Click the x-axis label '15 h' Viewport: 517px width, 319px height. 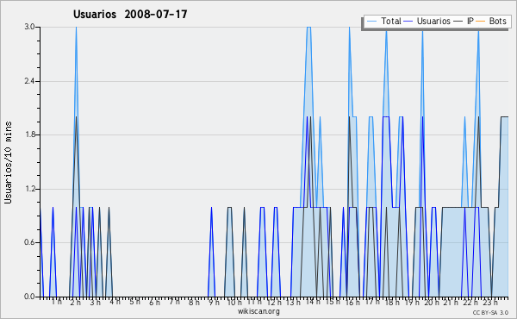point(333,302)
